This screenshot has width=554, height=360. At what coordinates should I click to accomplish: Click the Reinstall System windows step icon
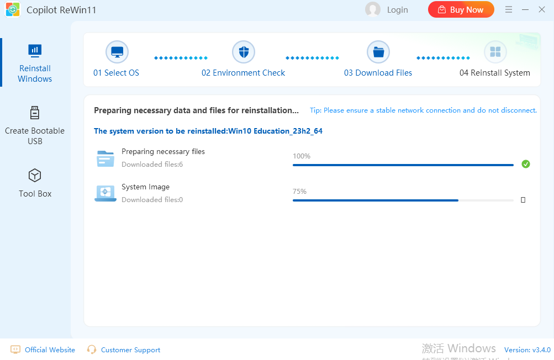click(495, 52)
